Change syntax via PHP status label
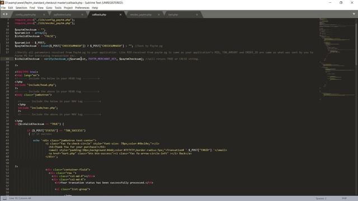The height and width of the screenshot is (201, 358). [x=345, y=199]
